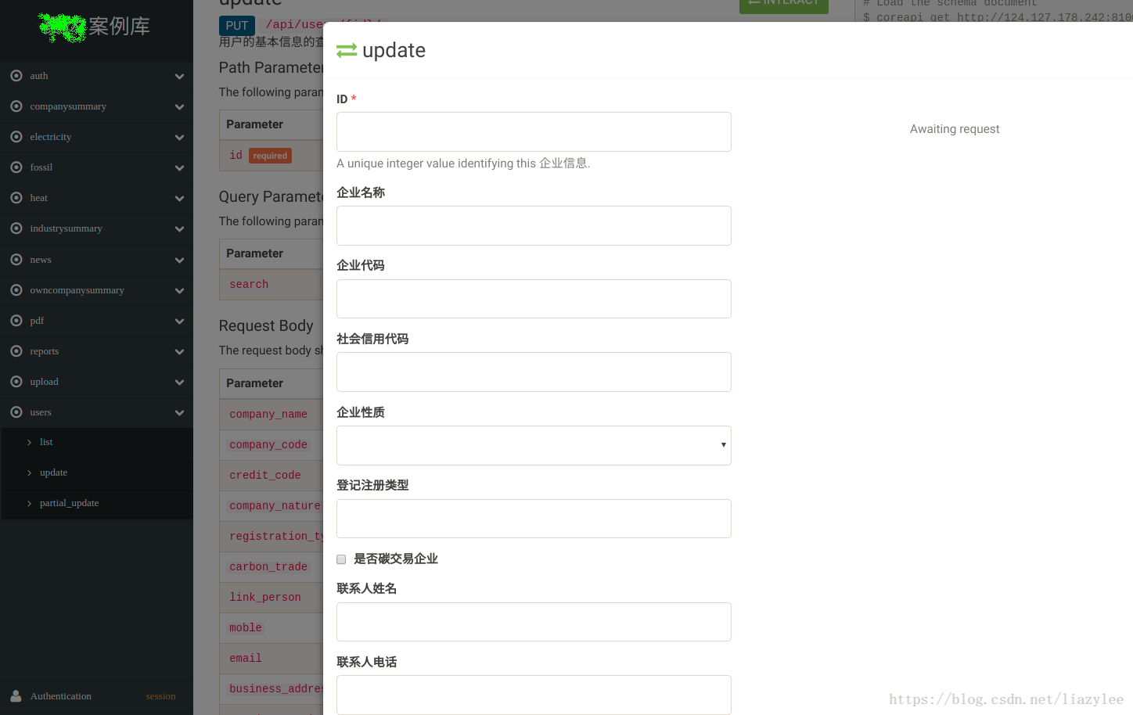Screen dimensions: 1133x715
Task: Expand the news chevron
Action: pos(180,260)
